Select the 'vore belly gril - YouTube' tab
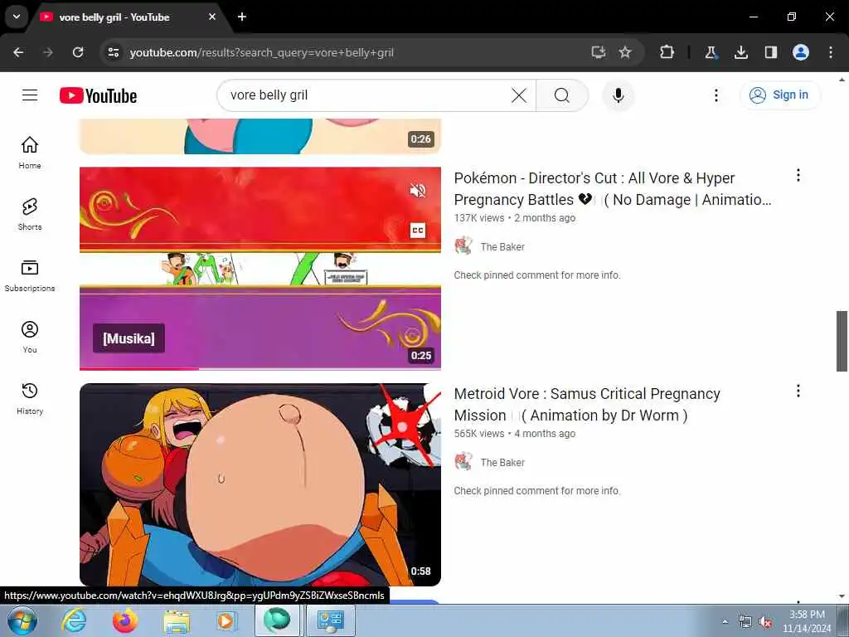The height and width of the screenshot is (637, 849). point(127,17)
